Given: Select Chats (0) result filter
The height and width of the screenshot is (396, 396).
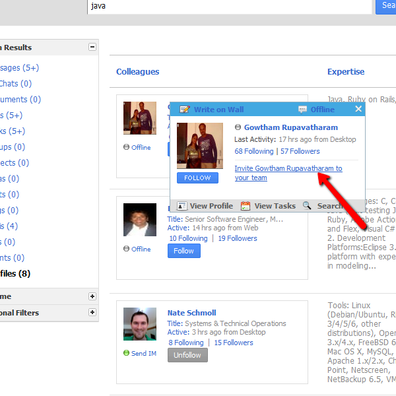Looking at the screenshot, I should 16,84.
